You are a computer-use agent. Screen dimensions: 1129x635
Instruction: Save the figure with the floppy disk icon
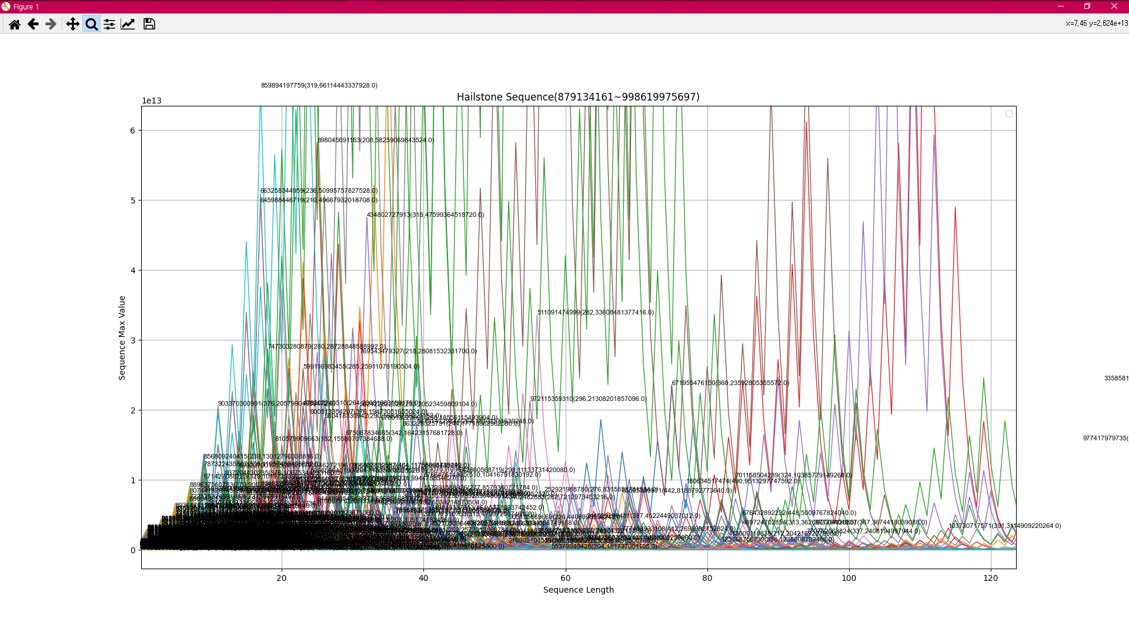coord(149,24)
